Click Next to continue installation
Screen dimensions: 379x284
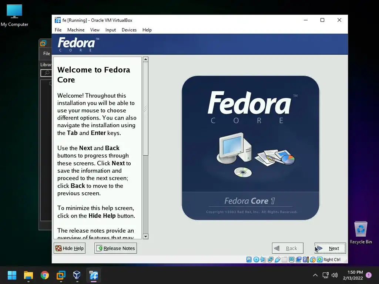(x=330, y=248)
